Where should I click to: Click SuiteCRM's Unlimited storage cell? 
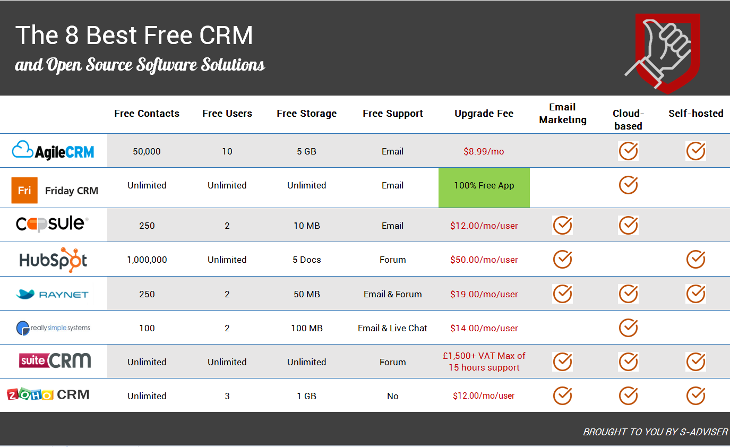[x=307, y=362]
